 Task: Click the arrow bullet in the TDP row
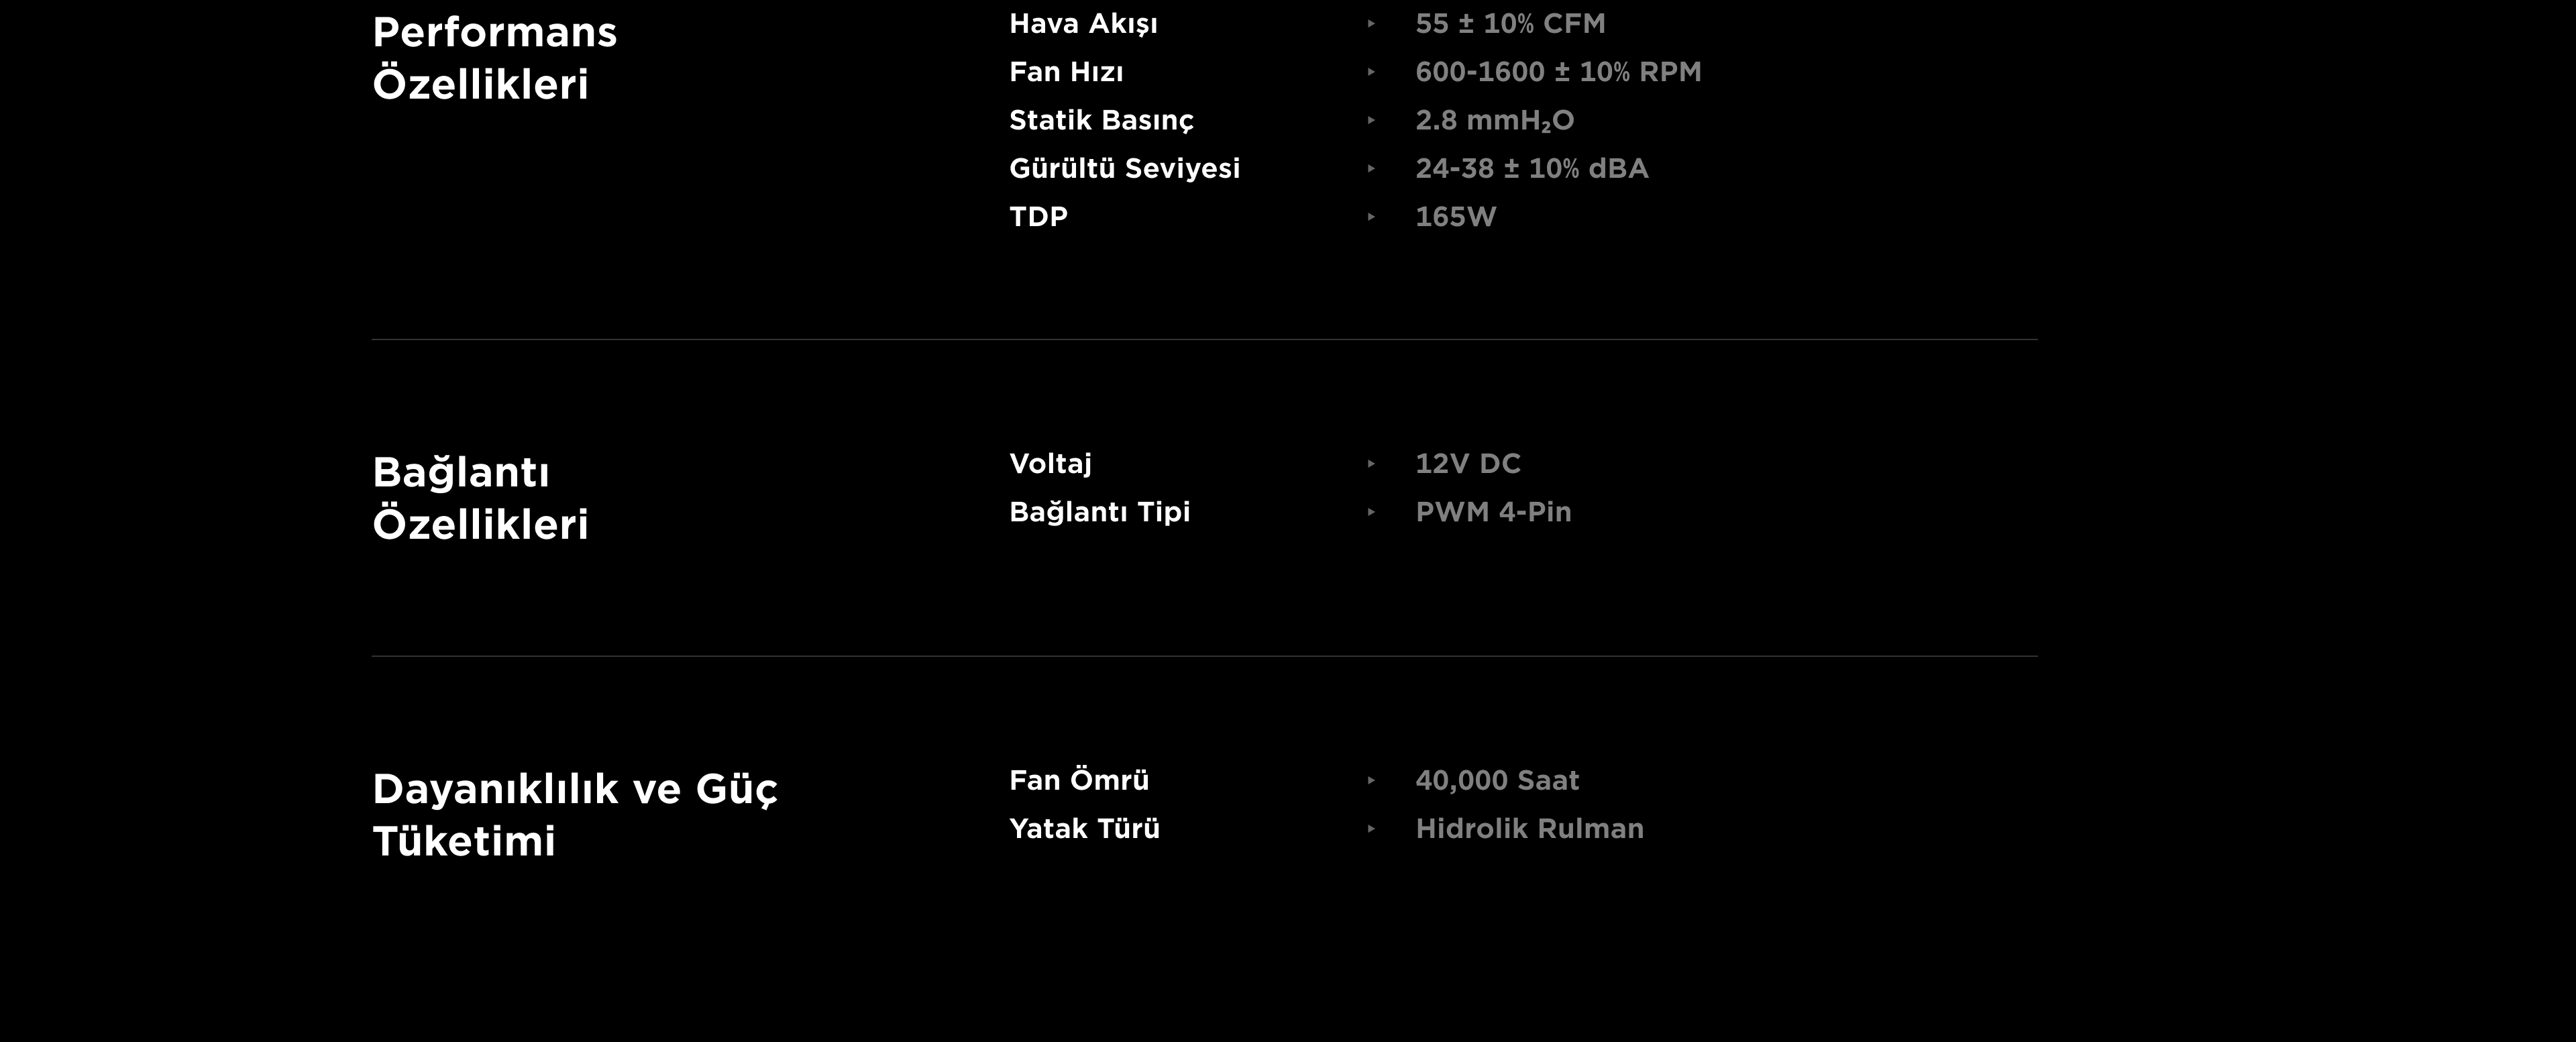tap(1371, 217)
